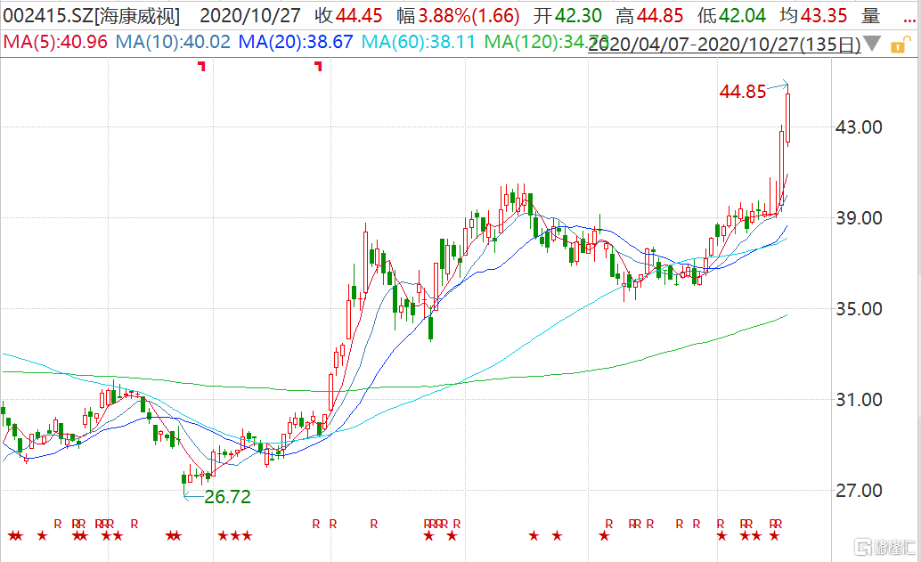Click the leftmost R marker at chart bottom
Viewport: 921px width, 562px height.
click(x=58, y=523)
